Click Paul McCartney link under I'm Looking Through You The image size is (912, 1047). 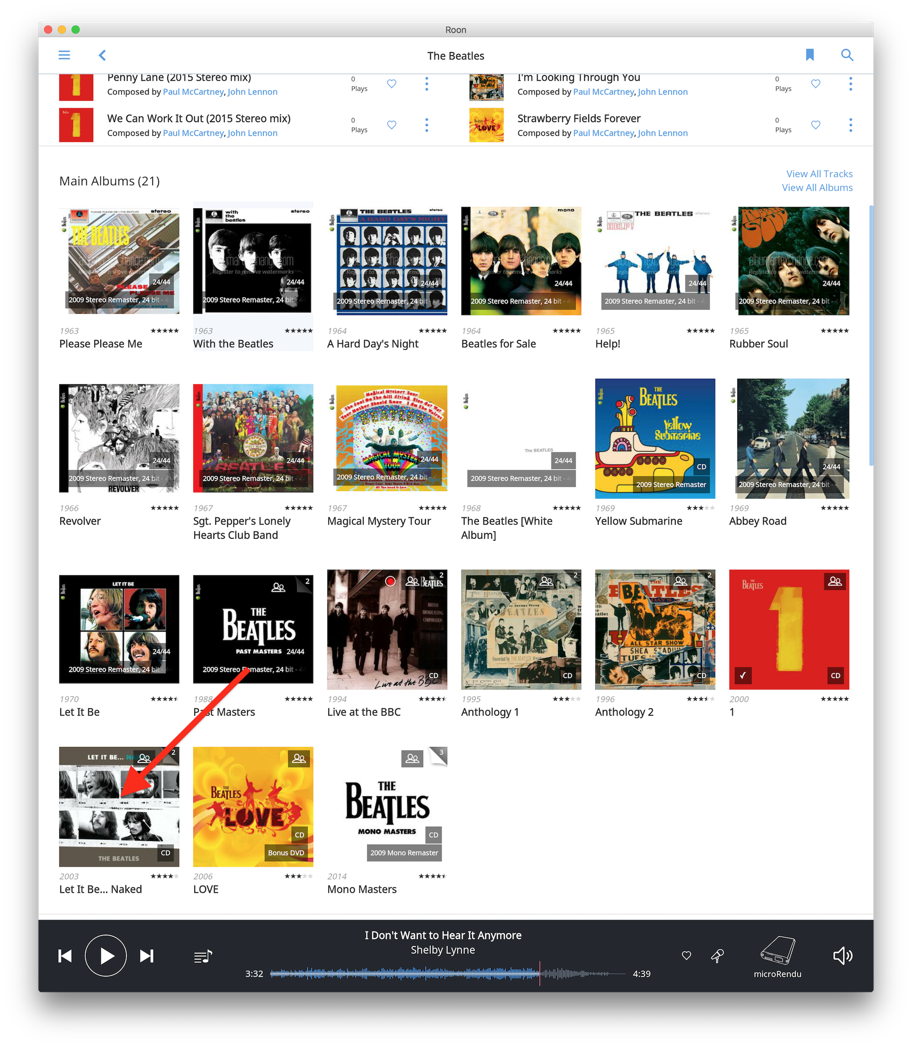tap(604, 92)
